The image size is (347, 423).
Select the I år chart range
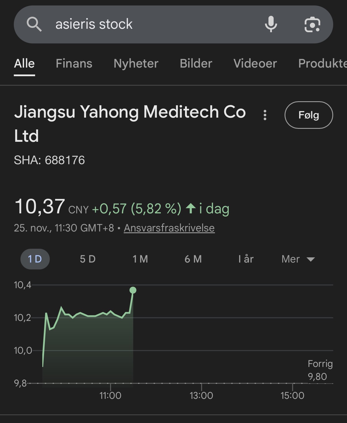pos(246,259)
